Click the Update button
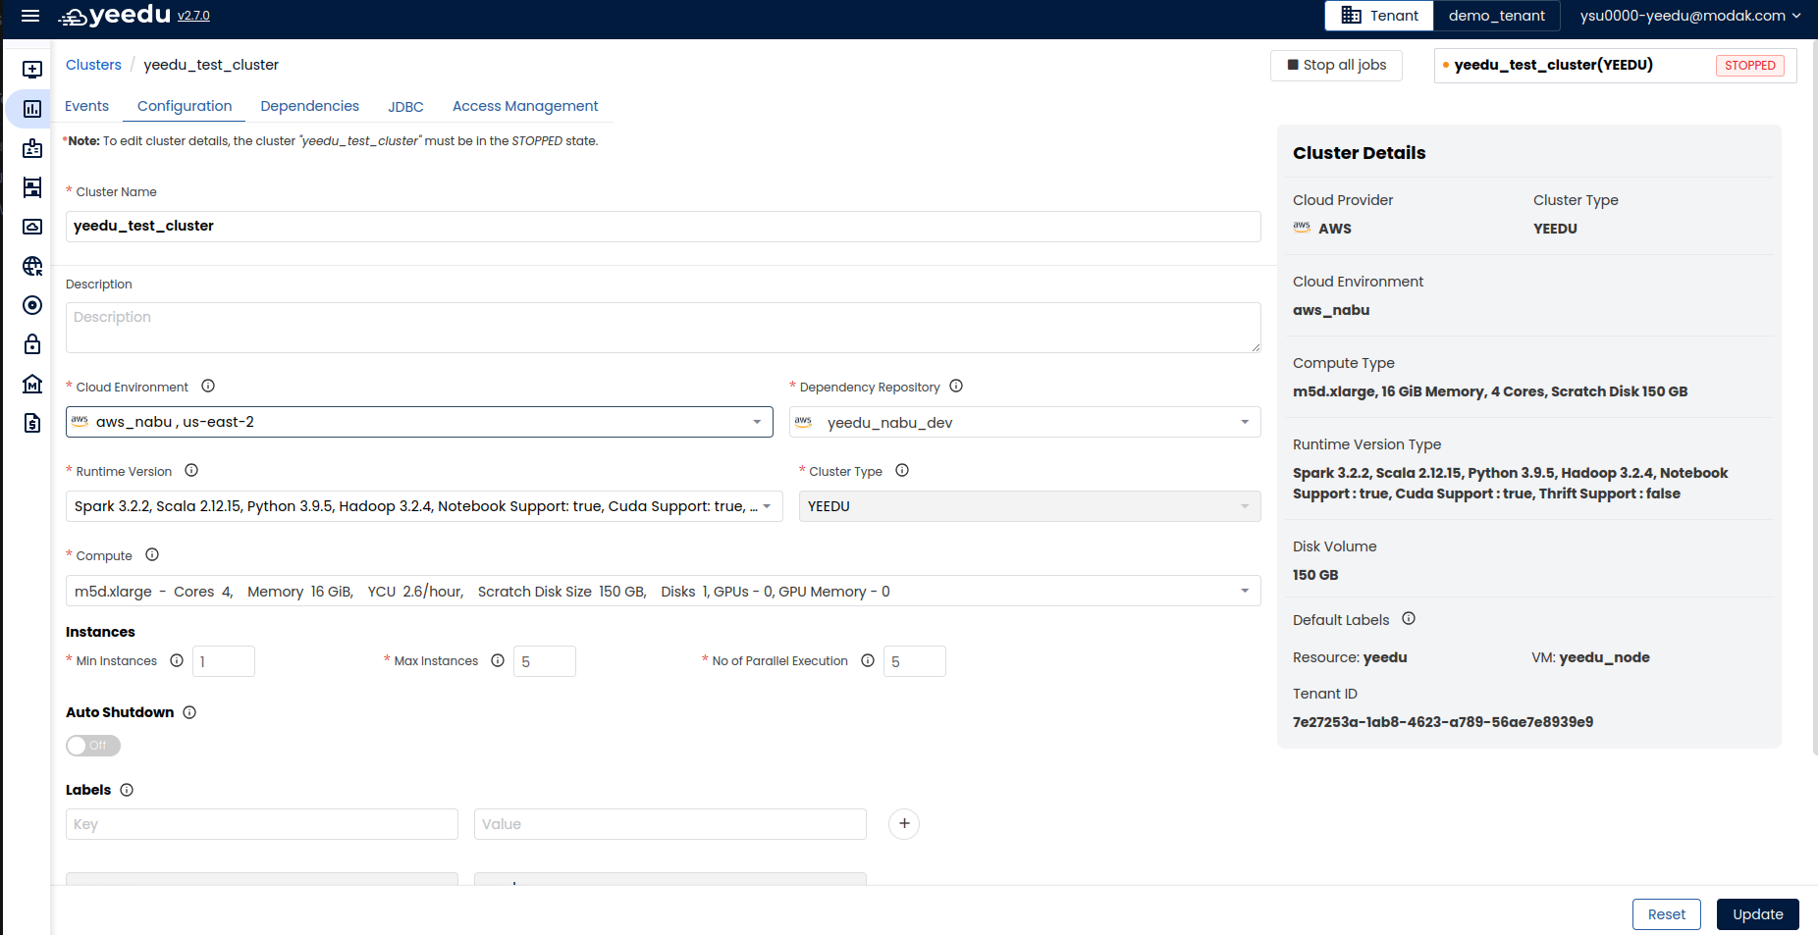1818x935 pixels. 1758,914
